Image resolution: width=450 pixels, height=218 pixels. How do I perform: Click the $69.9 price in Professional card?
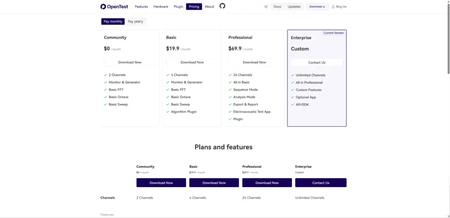tap(235, 49)
